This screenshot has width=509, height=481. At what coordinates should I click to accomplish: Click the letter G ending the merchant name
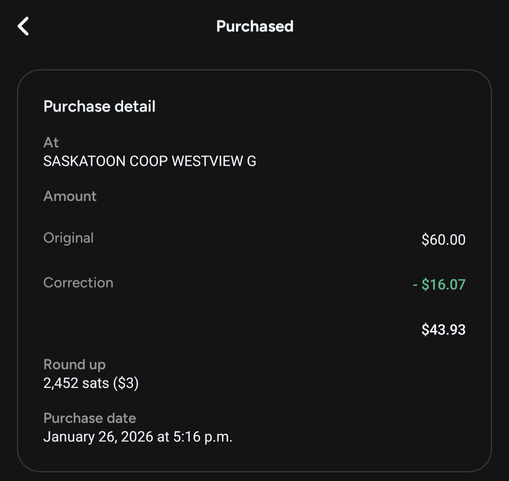(x=252, y=161)
